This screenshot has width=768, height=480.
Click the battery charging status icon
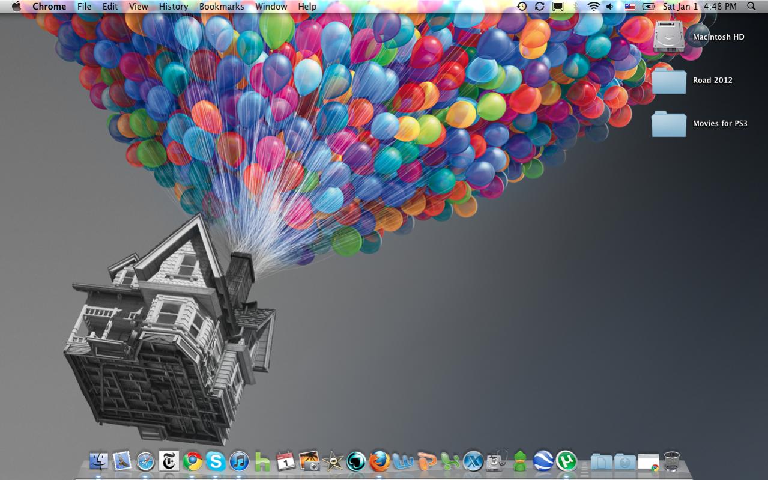click(649, 7)
